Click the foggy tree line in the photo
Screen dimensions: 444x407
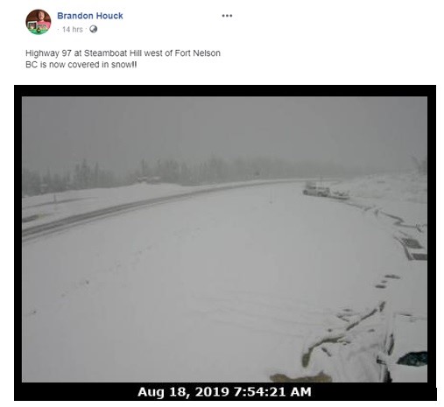(175, 173)
